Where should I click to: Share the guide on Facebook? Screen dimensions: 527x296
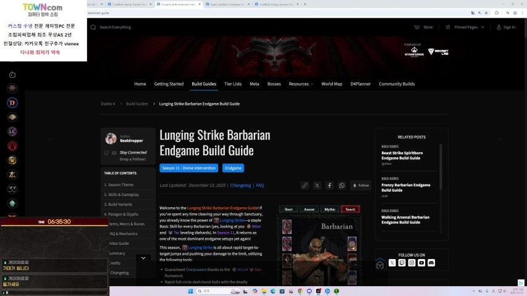(x=329, y=185)
